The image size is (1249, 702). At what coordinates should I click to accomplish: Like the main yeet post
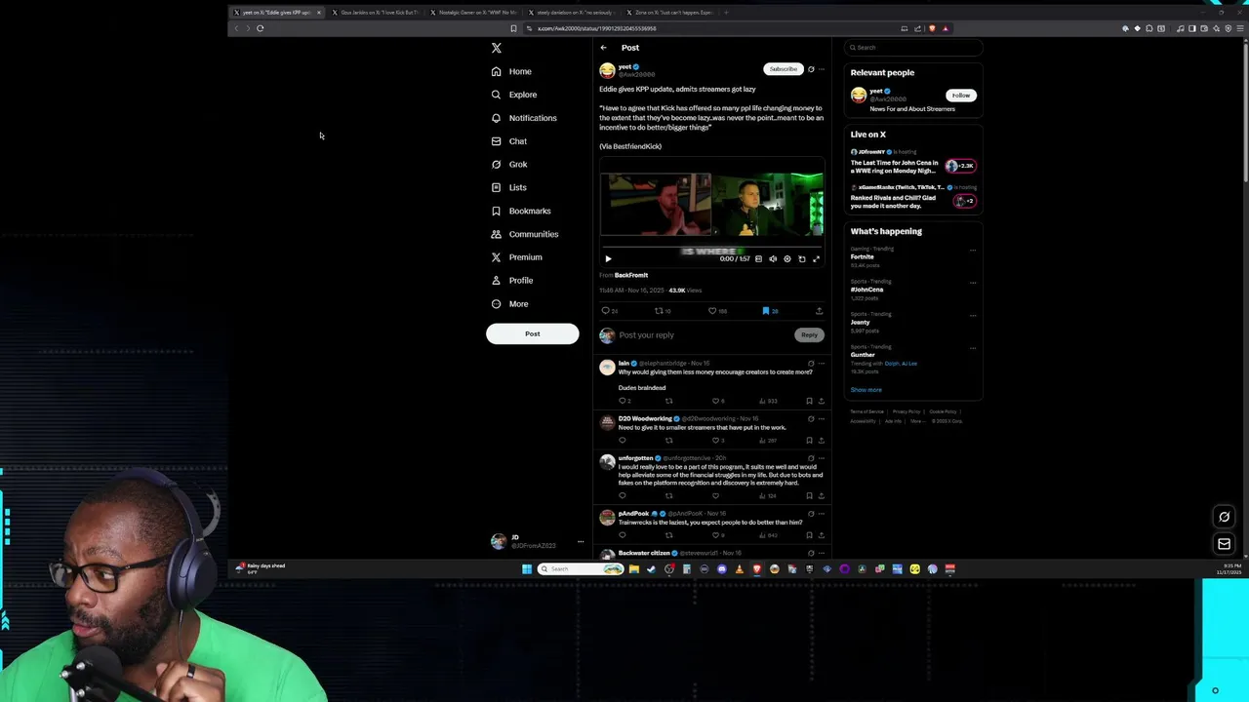pyautogui.click(x=712, y=311)
